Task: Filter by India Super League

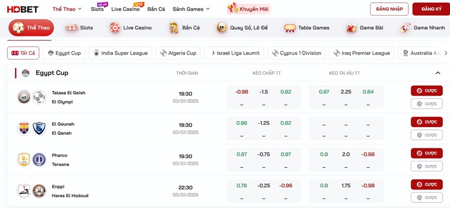Action: pyautogui.click(x=120, y=53)
